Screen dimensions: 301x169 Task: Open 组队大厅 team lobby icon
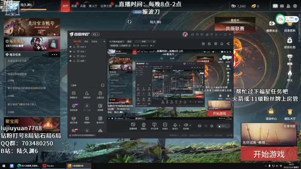(290, 114)
